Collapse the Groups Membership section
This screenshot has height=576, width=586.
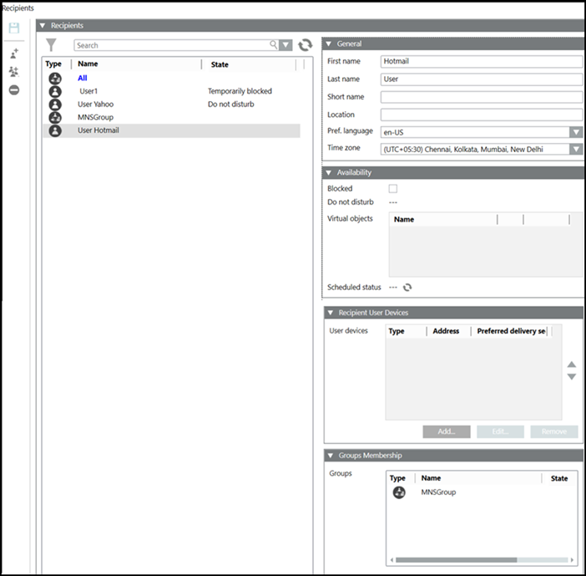pos(329,456)
